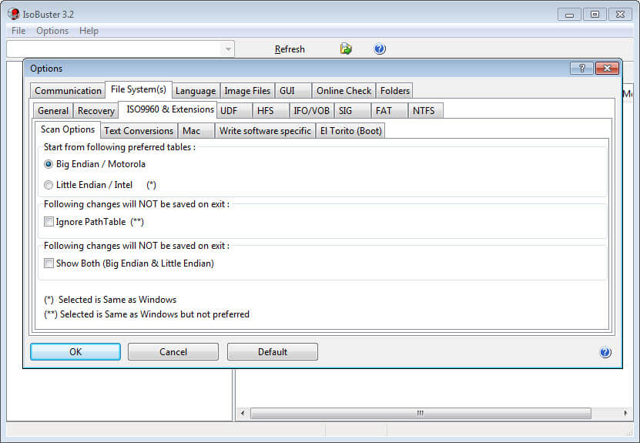Click the Cancel button
Screen dimensions: 640x443
pos(173,351)
